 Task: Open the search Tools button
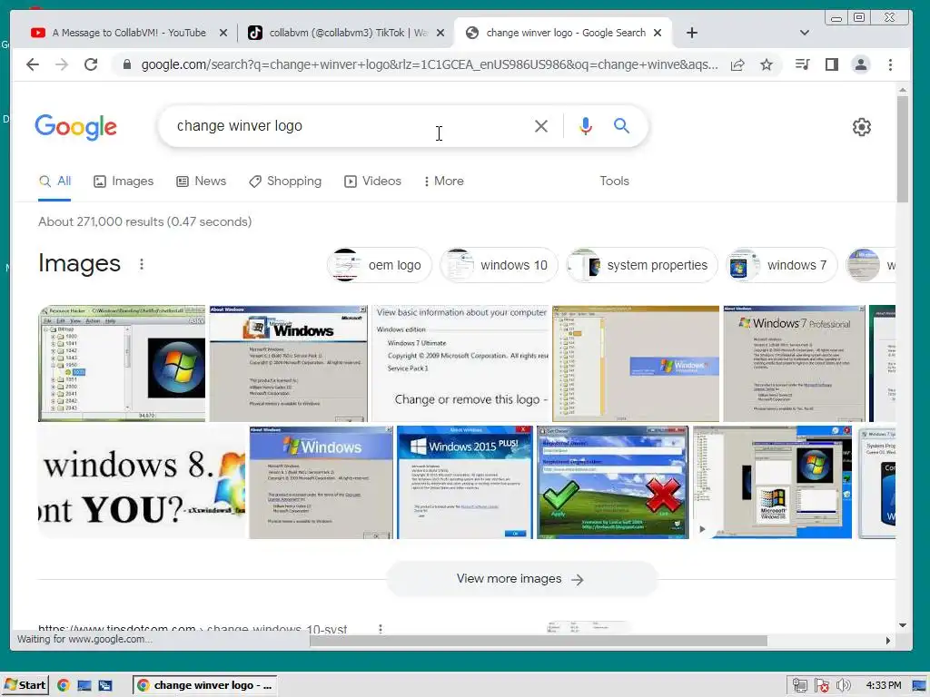point(614,182)
